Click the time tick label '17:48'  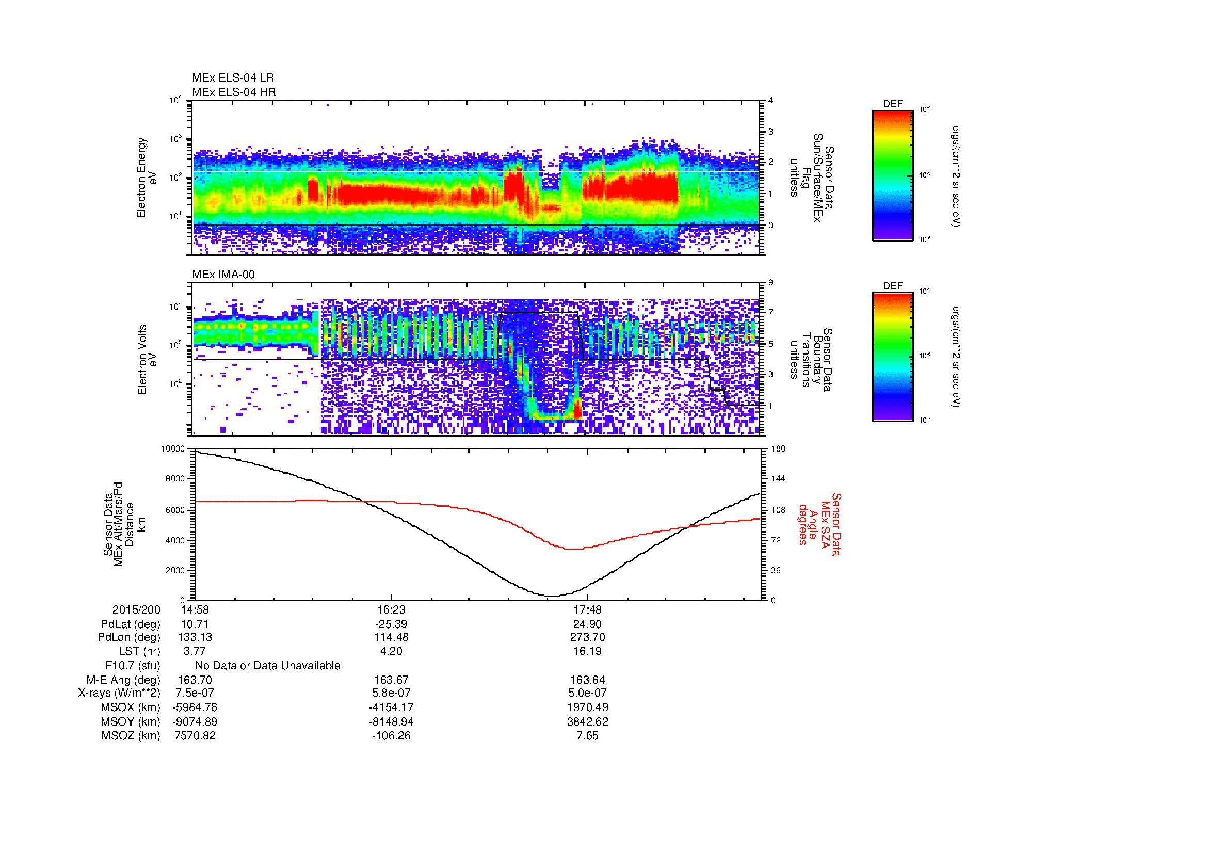[x=588, y=610]
